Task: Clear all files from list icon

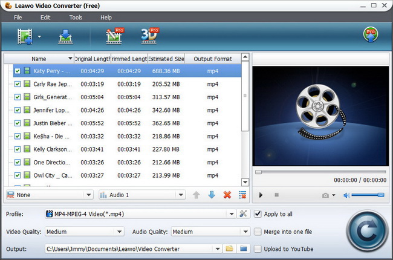Action: (x=242, y=195)
